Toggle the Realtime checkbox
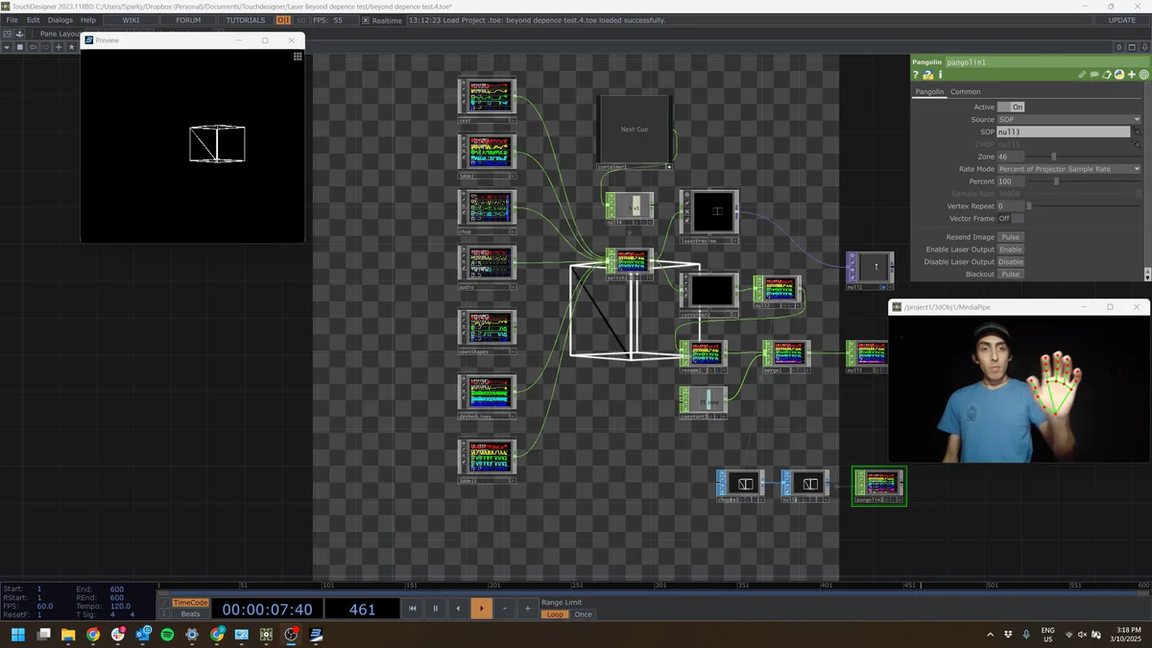 click(366, 20)
